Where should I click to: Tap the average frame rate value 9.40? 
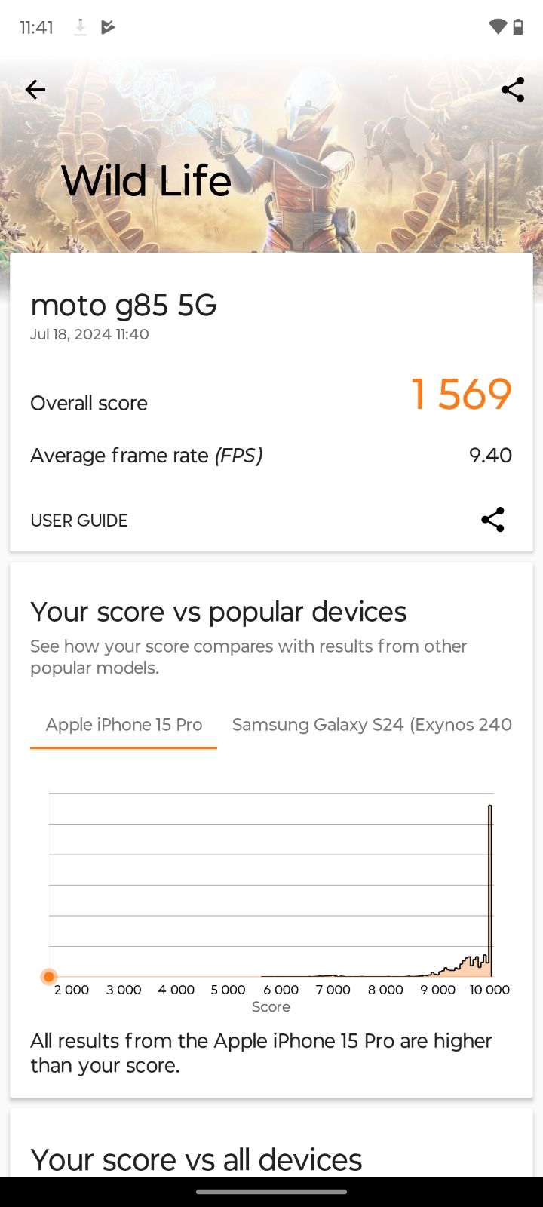pos(490,456)
